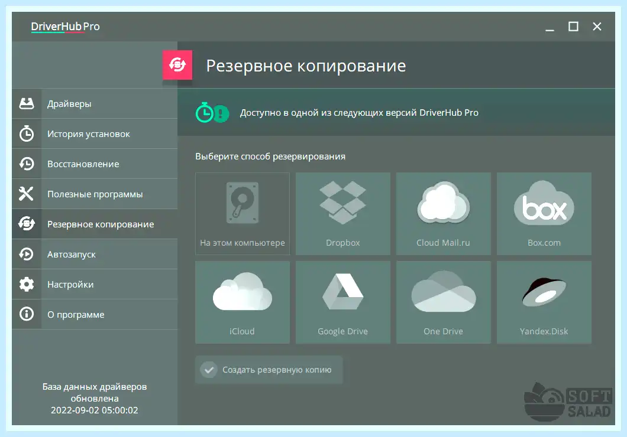Click the green timer warning icon
The height and width of the screenshot is (437, 627).
pyautogui.click(x=212, y=113)
